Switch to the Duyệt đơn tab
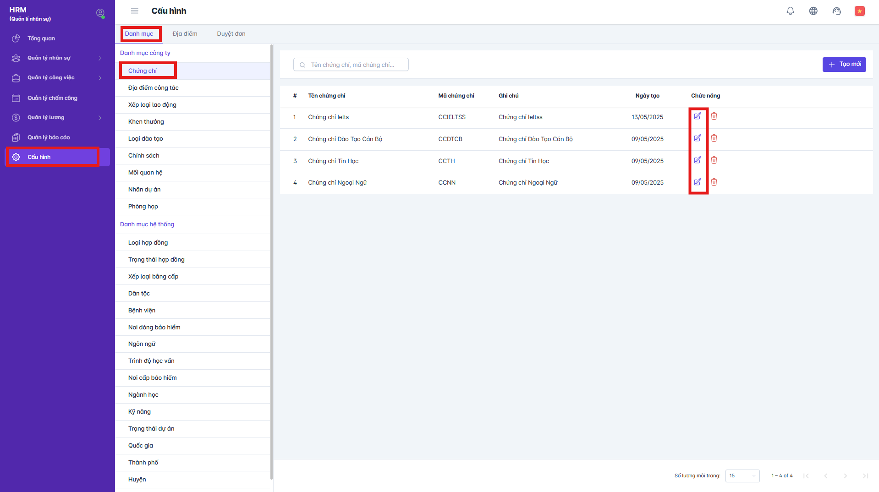This screenshot has width=879, height=492. coord(231,34)
